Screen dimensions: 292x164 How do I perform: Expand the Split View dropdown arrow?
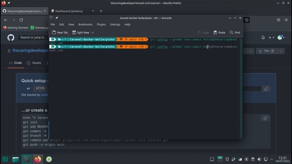pos(93,33)
